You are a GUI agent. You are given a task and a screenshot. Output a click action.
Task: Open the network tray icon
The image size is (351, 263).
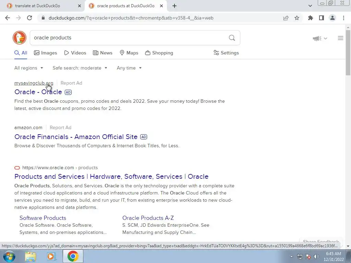(x=300, y=256)
